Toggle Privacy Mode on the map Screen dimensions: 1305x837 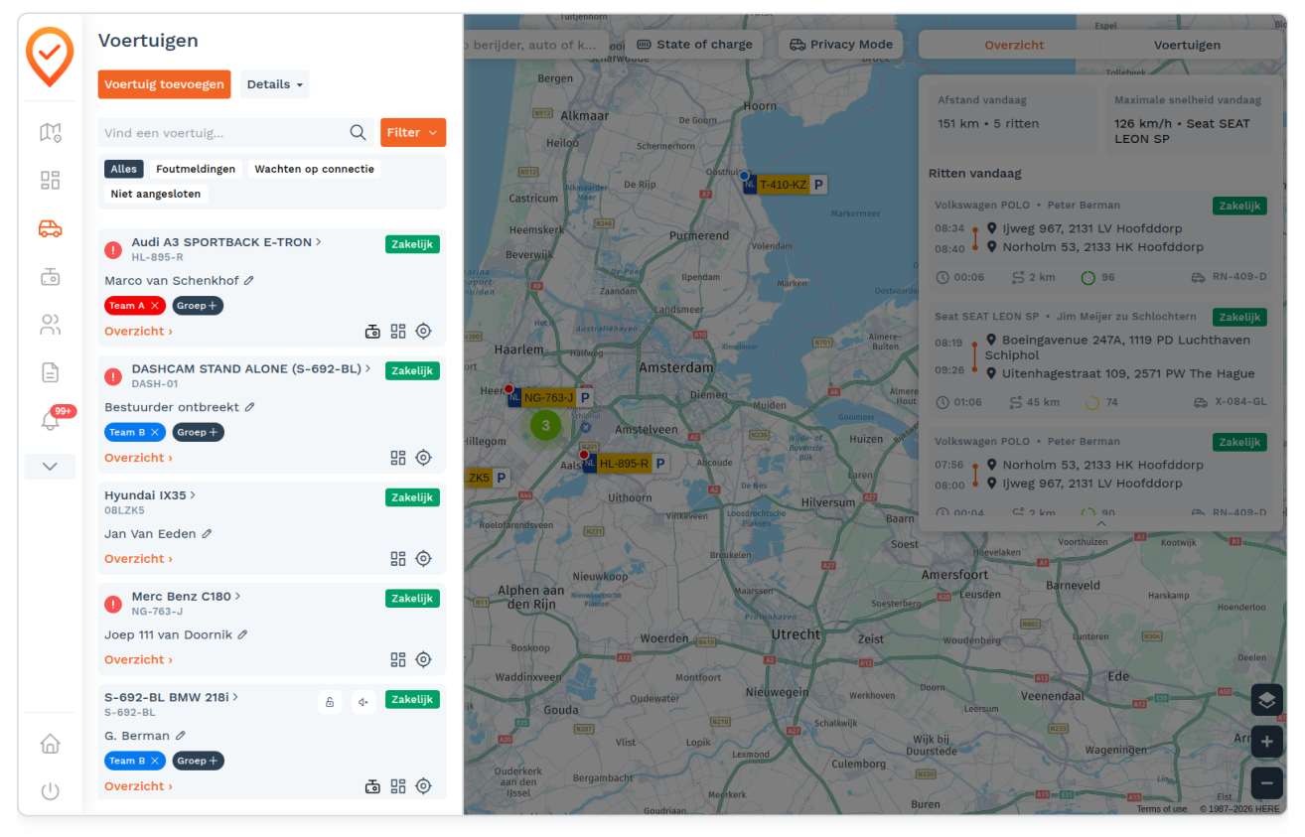click(x=841, y=45)
